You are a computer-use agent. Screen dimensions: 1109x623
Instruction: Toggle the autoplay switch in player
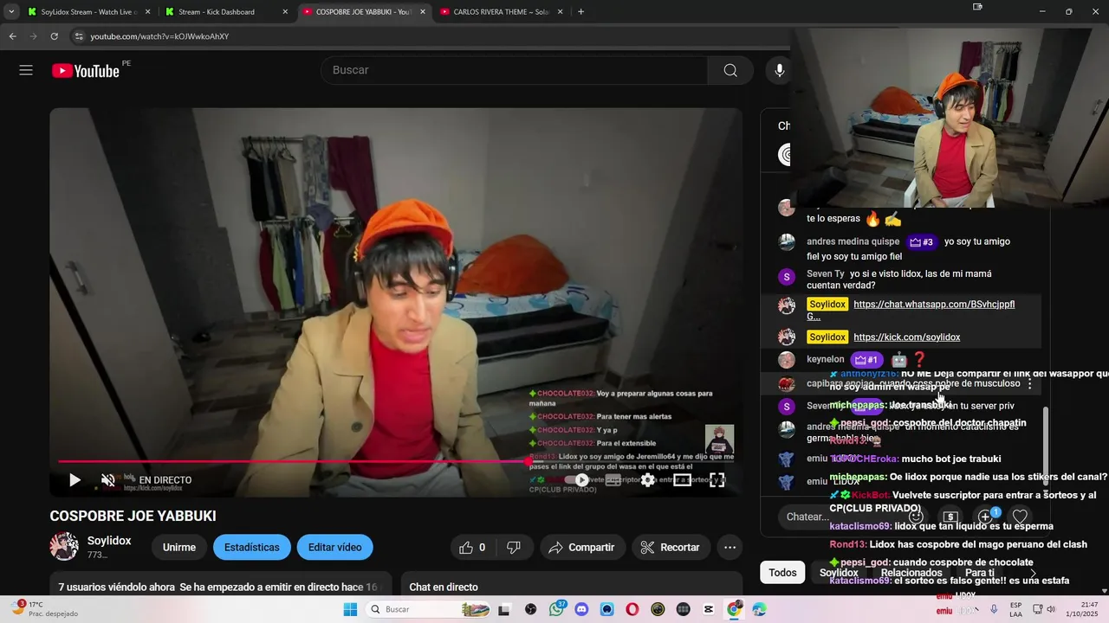[577, 480]
